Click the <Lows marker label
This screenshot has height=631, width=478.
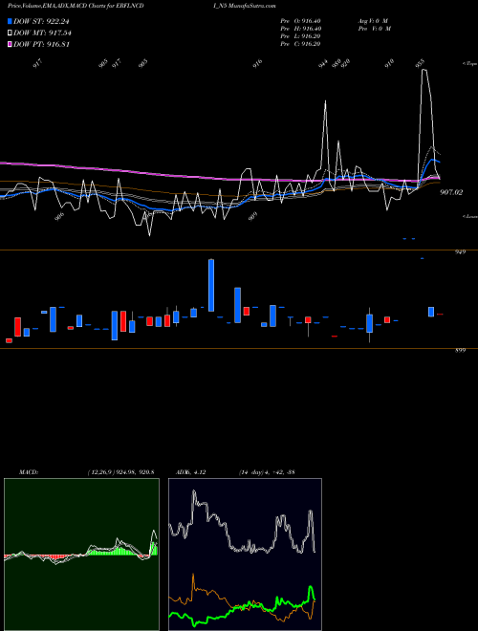pyautogui.click(x=469, y=216)
